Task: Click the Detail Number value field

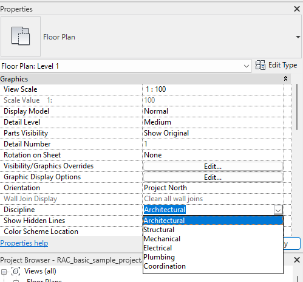Action: [x=213, y=144]
